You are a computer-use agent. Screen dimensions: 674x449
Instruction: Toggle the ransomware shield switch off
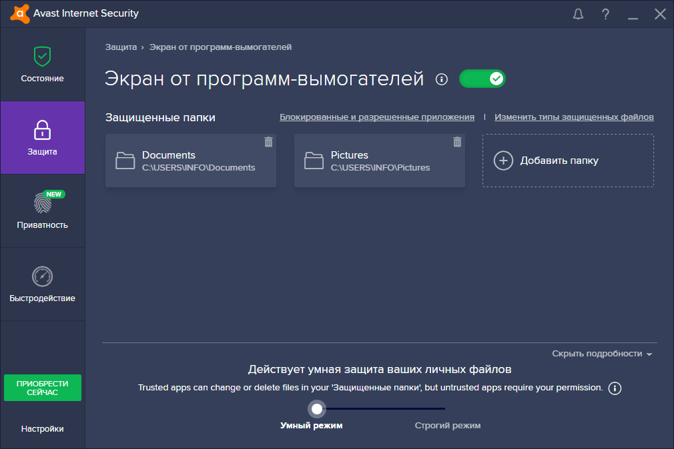(x=482, y=79)
